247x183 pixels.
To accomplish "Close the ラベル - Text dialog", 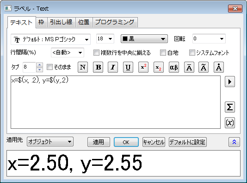I will (235, 8).
